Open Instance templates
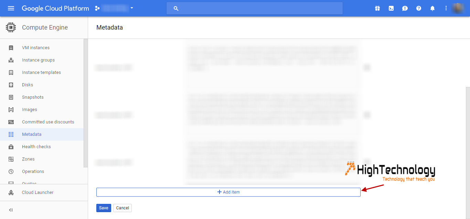Screen dimensions: 470x219 coord(41,73)
